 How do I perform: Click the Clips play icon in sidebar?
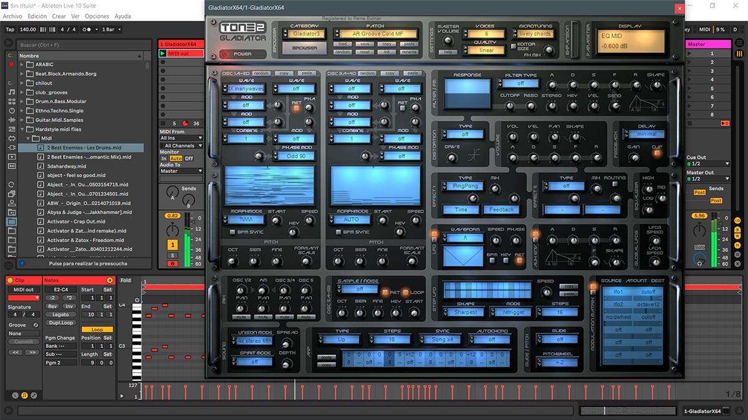[x=11, y=157]
